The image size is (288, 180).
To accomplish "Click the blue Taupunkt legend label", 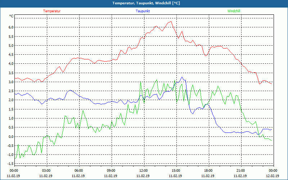I will pyautogui.click(x=143, y=11).
